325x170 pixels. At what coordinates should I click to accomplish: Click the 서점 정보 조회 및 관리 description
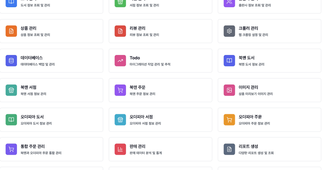tap(144, 5)
